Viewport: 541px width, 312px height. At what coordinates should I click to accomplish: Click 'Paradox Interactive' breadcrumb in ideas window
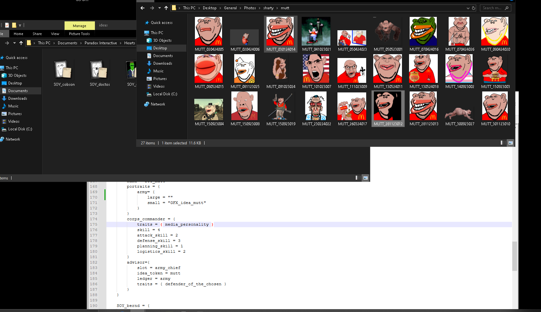click(x=101, y=43)
